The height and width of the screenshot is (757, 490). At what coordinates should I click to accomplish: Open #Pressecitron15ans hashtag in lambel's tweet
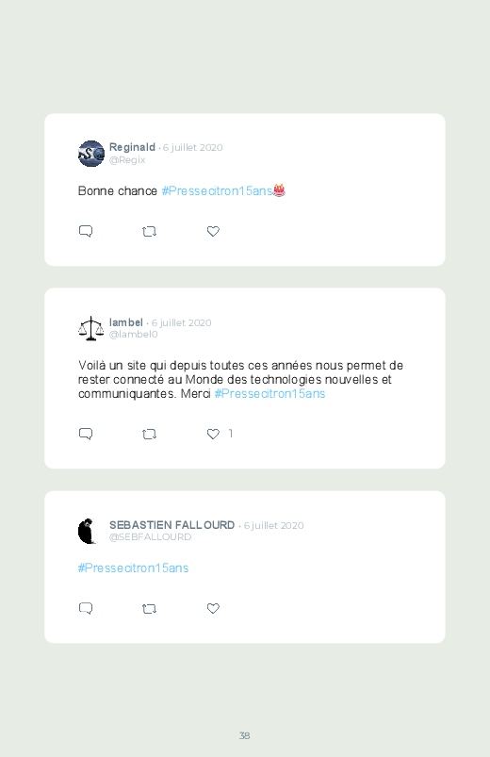[x=269, y=394]
